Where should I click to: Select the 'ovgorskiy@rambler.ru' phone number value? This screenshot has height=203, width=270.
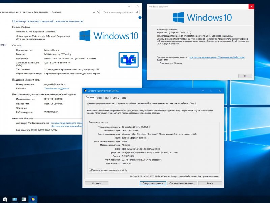[55, 84]
